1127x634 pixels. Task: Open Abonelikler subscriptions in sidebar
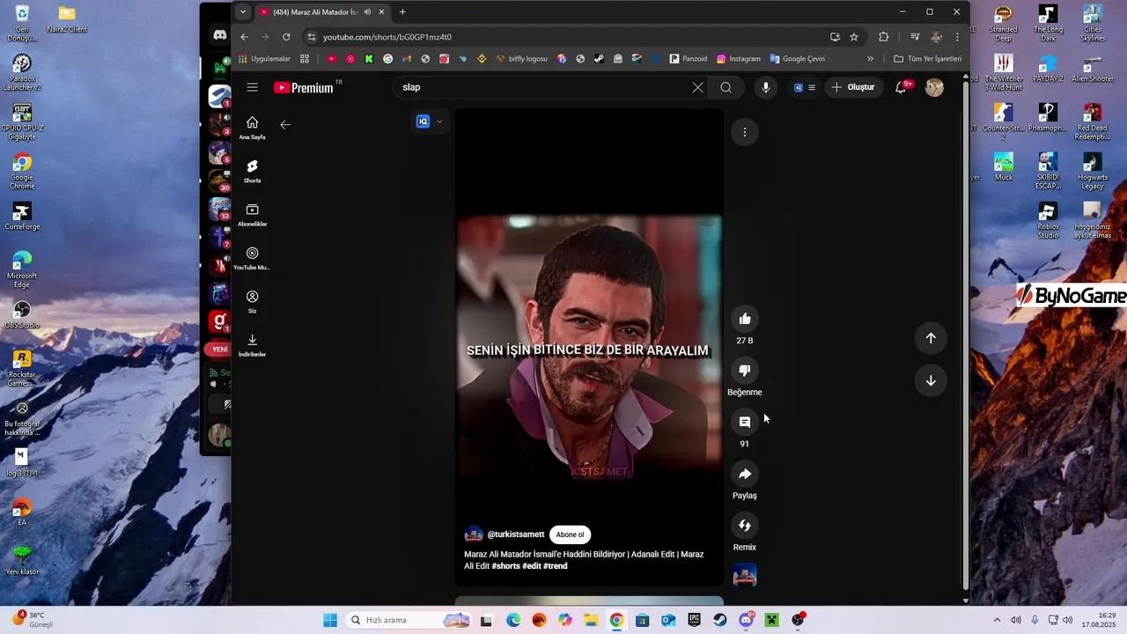pos(253,215)
